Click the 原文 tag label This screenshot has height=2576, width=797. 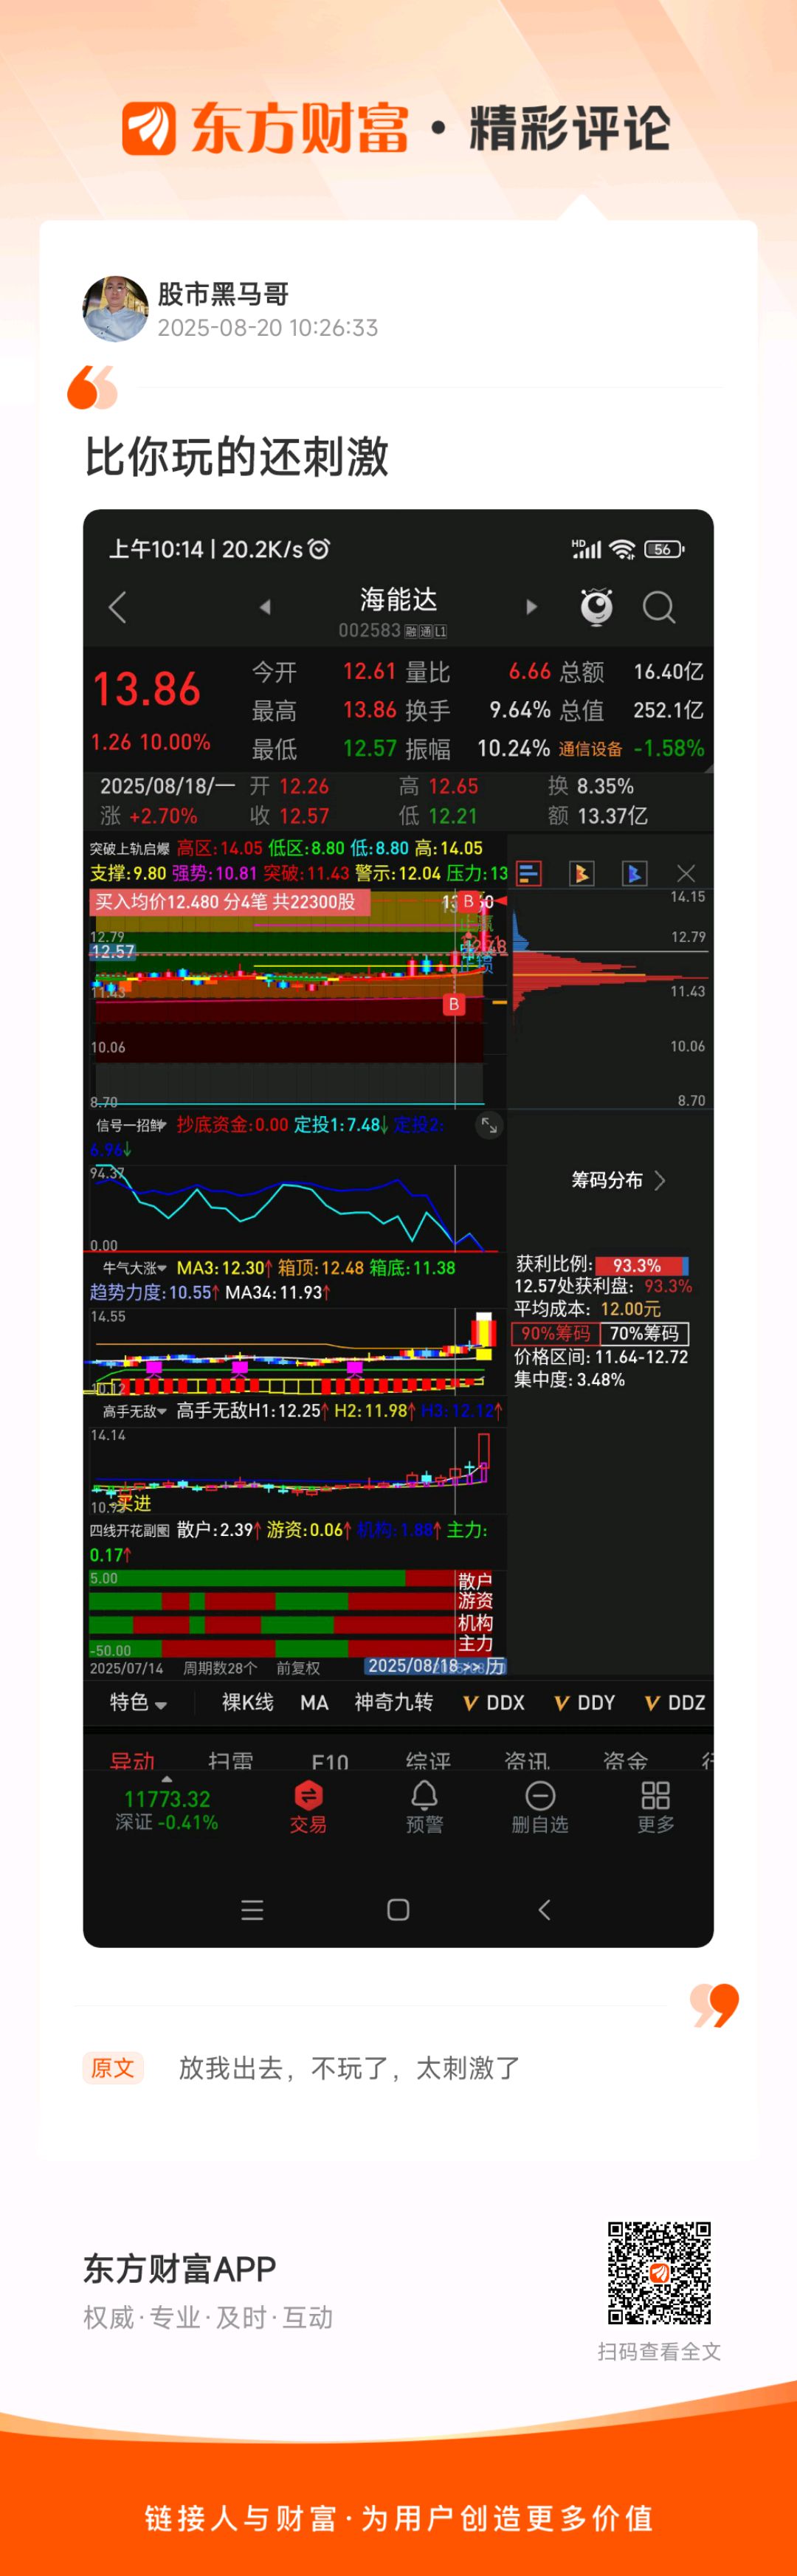(x=113, y=2067)
